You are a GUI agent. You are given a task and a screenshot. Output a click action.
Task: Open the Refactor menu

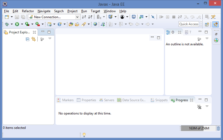click(x=28, y=11)
